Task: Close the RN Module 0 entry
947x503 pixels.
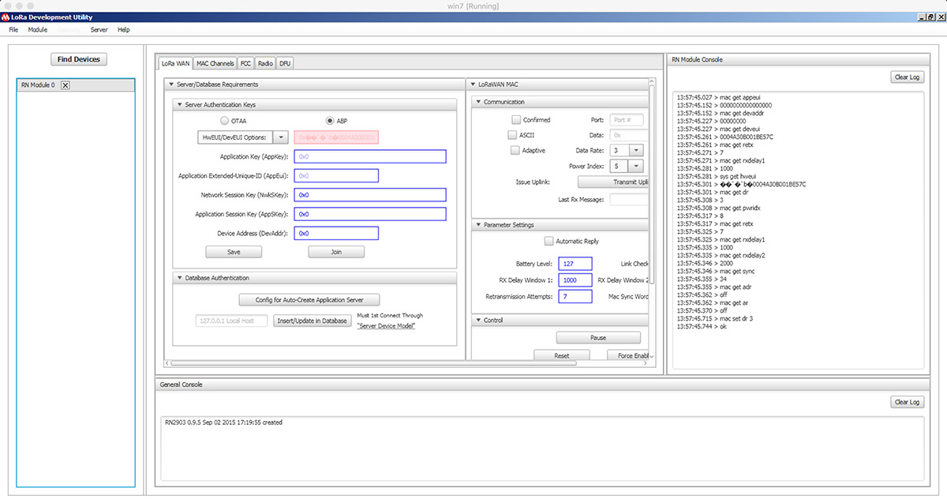Action: click(x=66, y=85)
